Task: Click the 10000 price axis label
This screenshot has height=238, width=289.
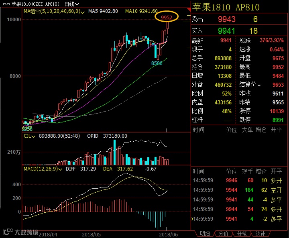Action: tap(14, 20)
